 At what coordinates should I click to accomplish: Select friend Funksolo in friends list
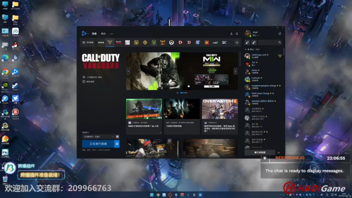263,79
